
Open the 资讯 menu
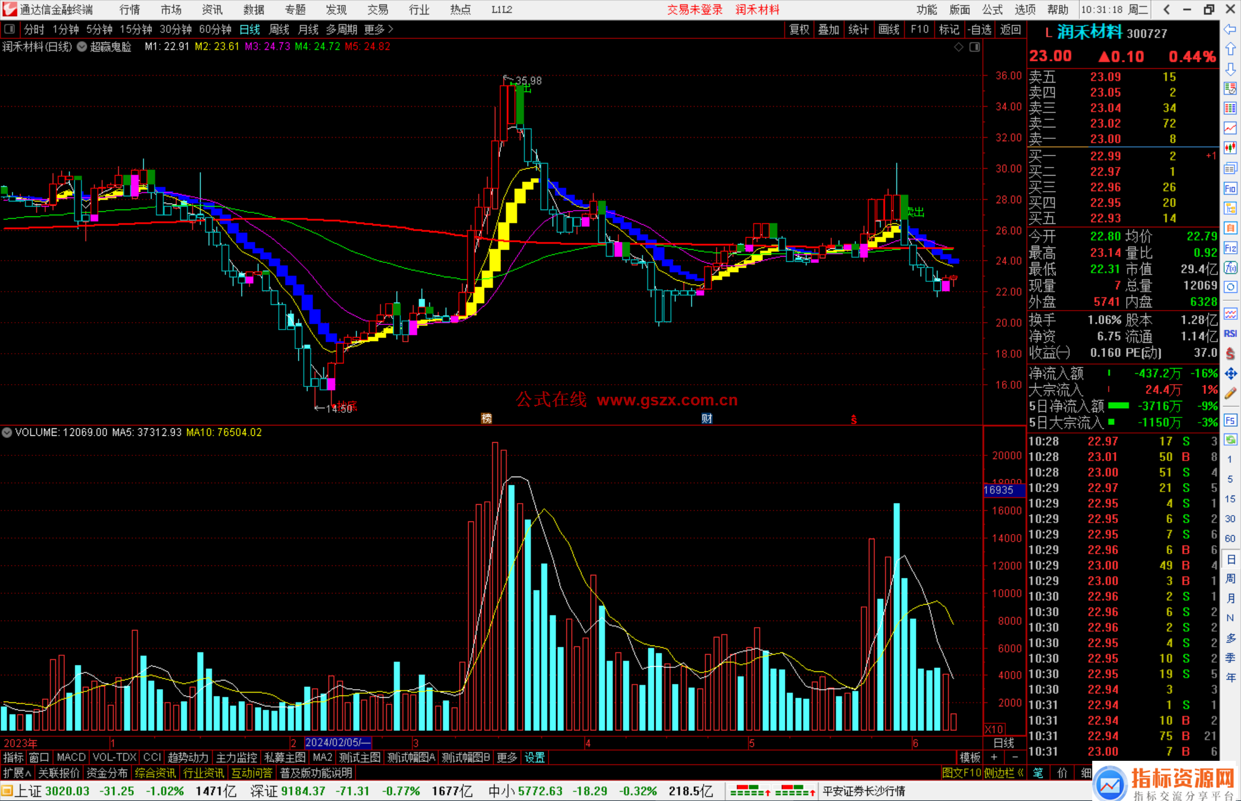(213, 9)
